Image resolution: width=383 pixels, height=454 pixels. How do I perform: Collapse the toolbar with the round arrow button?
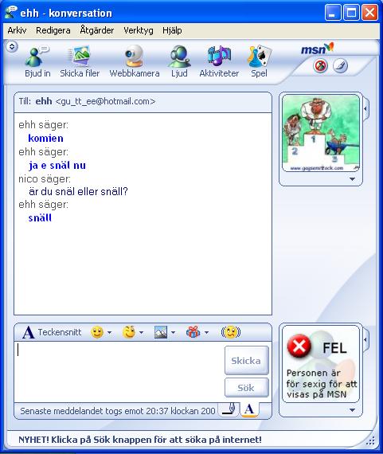tap(12, 46)
